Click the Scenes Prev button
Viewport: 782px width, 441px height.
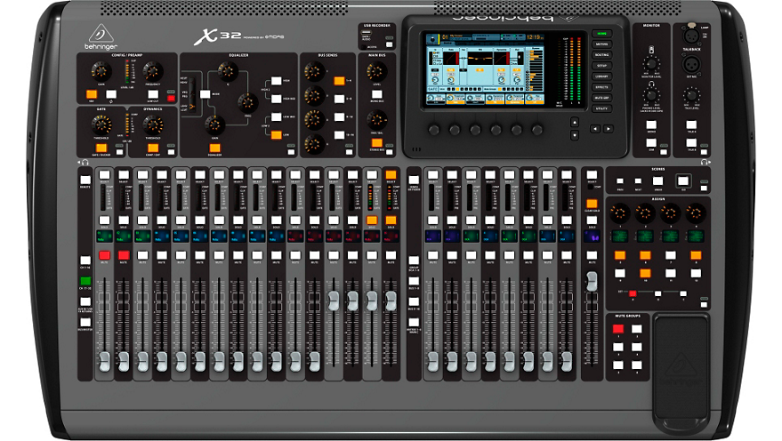(x=620, y=181)
